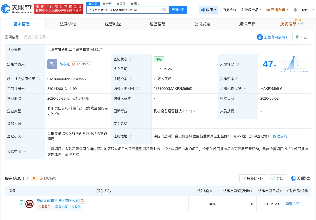Open the 股权结构 button
The image size is (316, 220).
coord(48,178)
